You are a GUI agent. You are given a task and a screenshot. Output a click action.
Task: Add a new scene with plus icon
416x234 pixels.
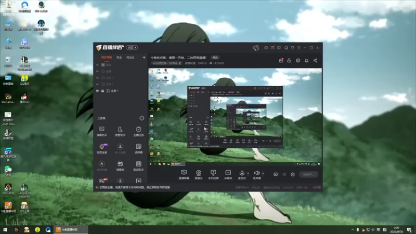click(144, 57)
